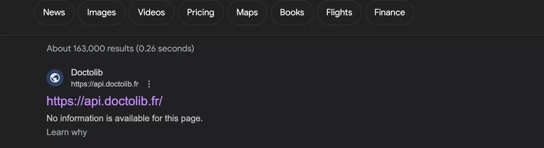Switch to the News filter
This screenshot has height=148, width=544.
coord(54,13)
